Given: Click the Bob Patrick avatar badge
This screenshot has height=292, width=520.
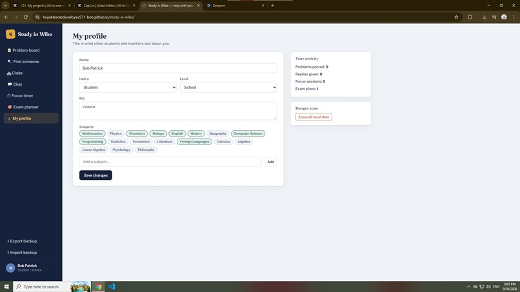Looking at the screenshot, I should pos(10,268).
